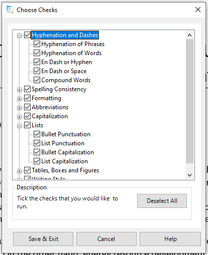Uncheck Hyphenation of Words checkbox
Viewport: 208px width, 255px height.
[37, 53]
